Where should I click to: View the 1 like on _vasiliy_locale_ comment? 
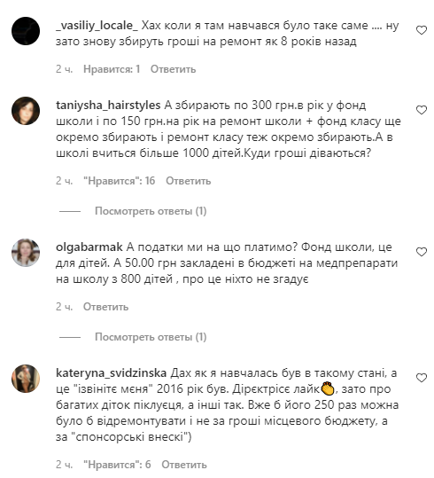click(112, 69)
